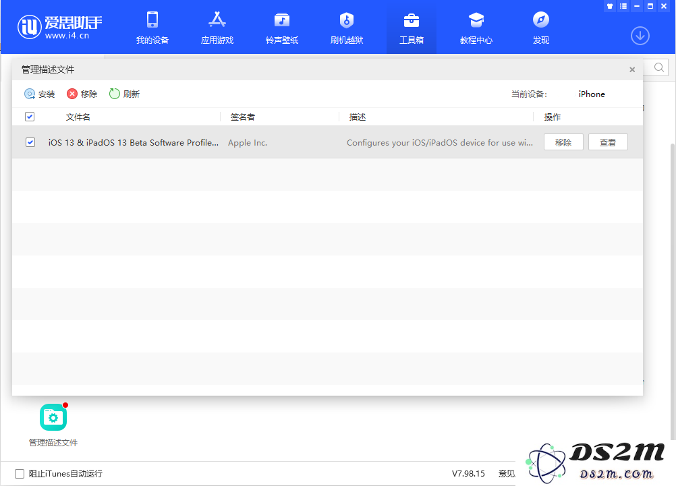
Task: Open the 应用游戏 apps tab
Action: pos(217,28)
